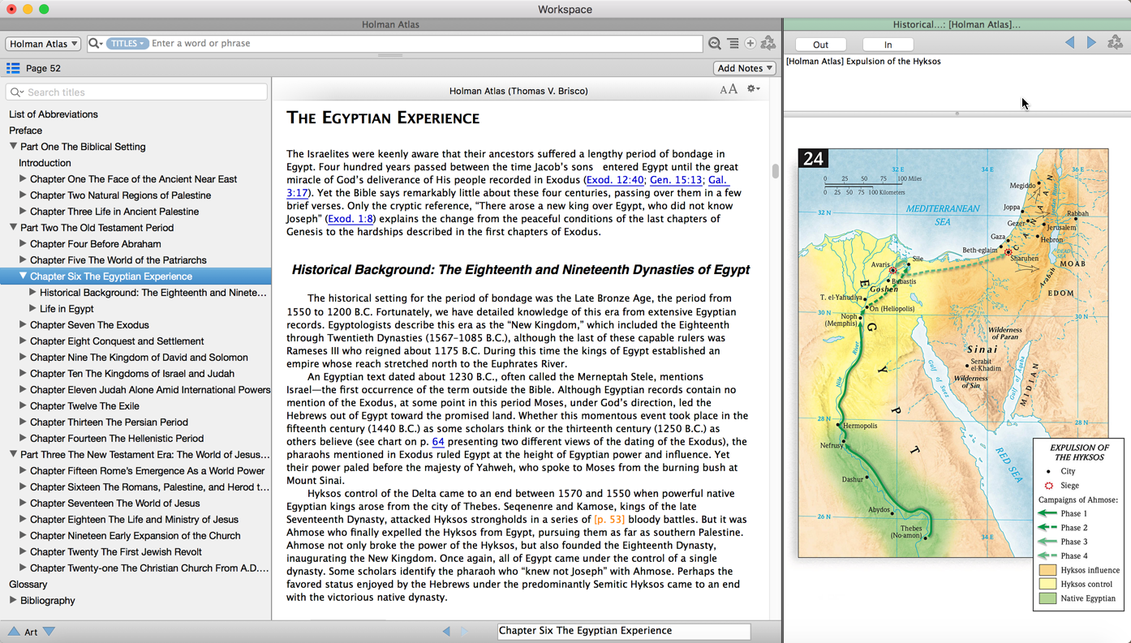Select the Holman Atlas pane tab header

[390, 24]
